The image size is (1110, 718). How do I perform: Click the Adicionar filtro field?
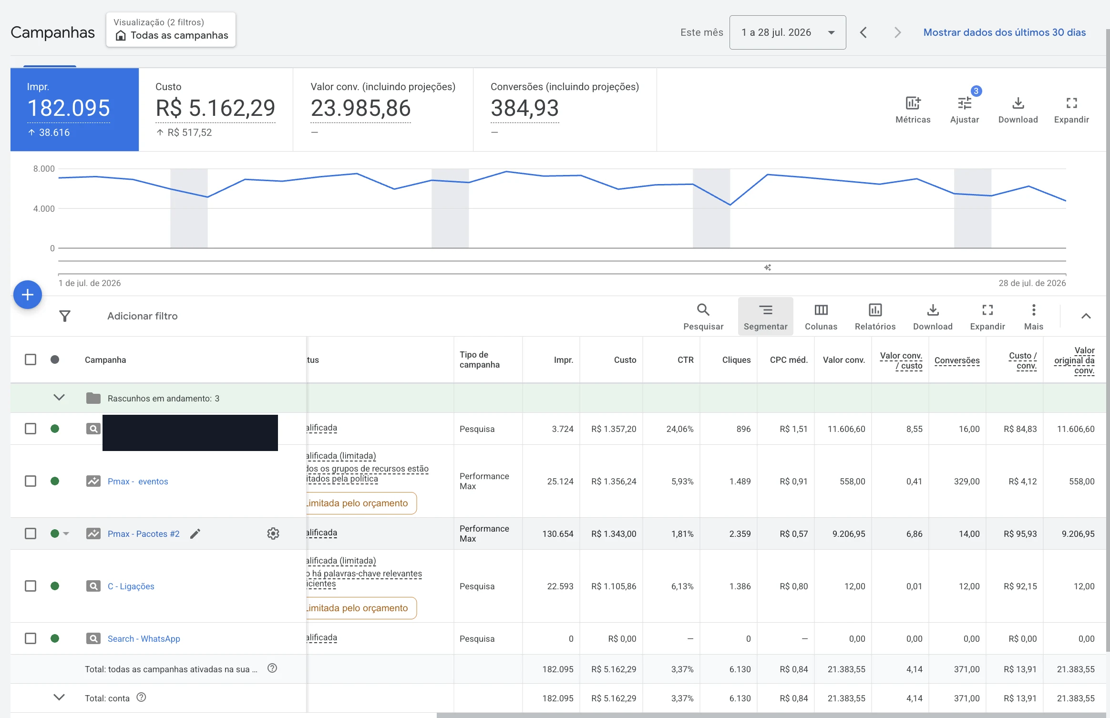coord(142,316)
